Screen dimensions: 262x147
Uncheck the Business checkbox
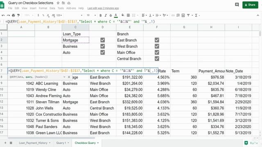coord(103,46)
